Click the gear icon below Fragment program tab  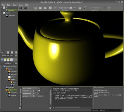point(51,108)
